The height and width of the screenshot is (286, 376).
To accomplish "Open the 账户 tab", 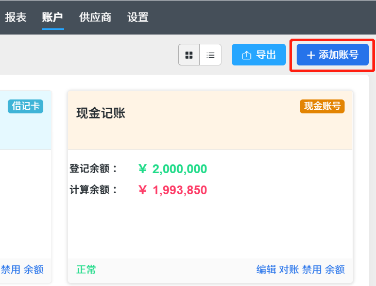I will (x=53, y=18).
